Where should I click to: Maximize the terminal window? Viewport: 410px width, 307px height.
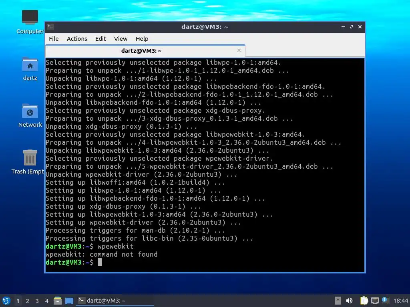(x=352, y=27)
